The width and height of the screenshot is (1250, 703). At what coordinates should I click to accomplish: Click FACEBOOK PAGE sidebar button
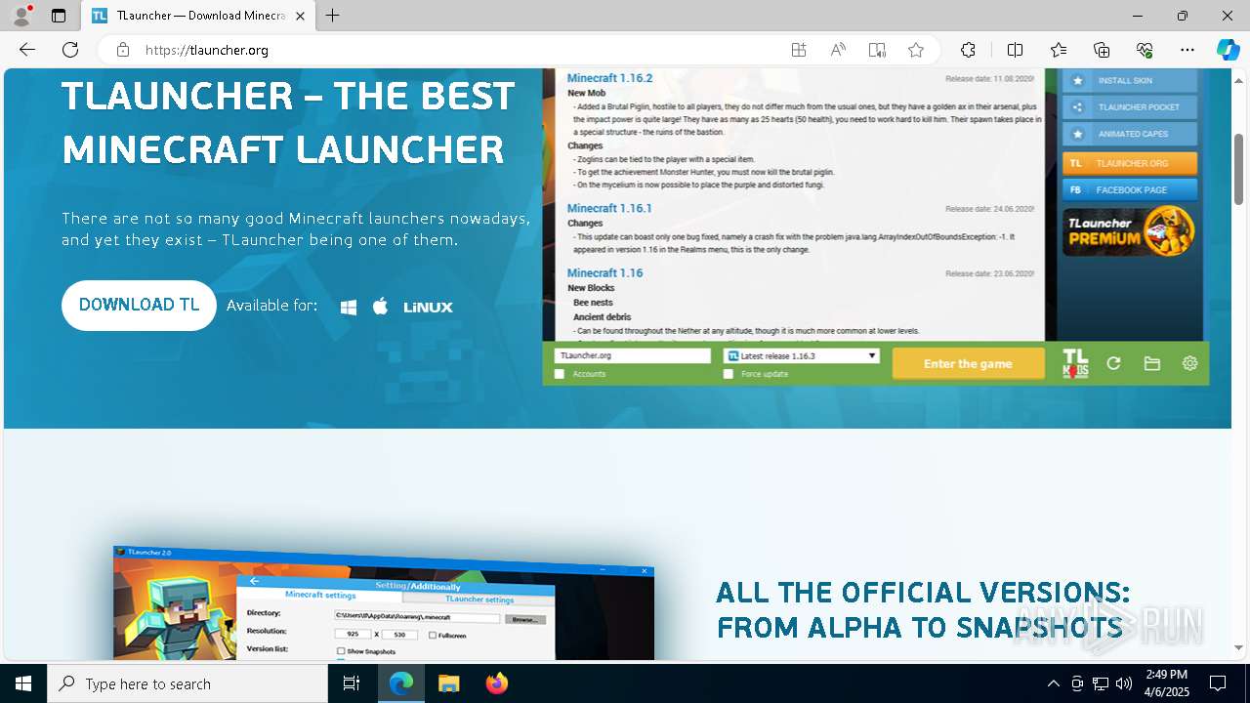(1130, 190)
